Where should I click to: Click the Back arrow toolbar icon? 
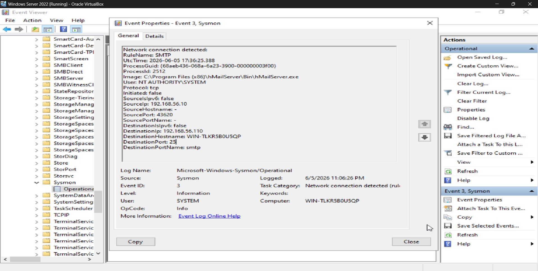(x=7, y=29)
